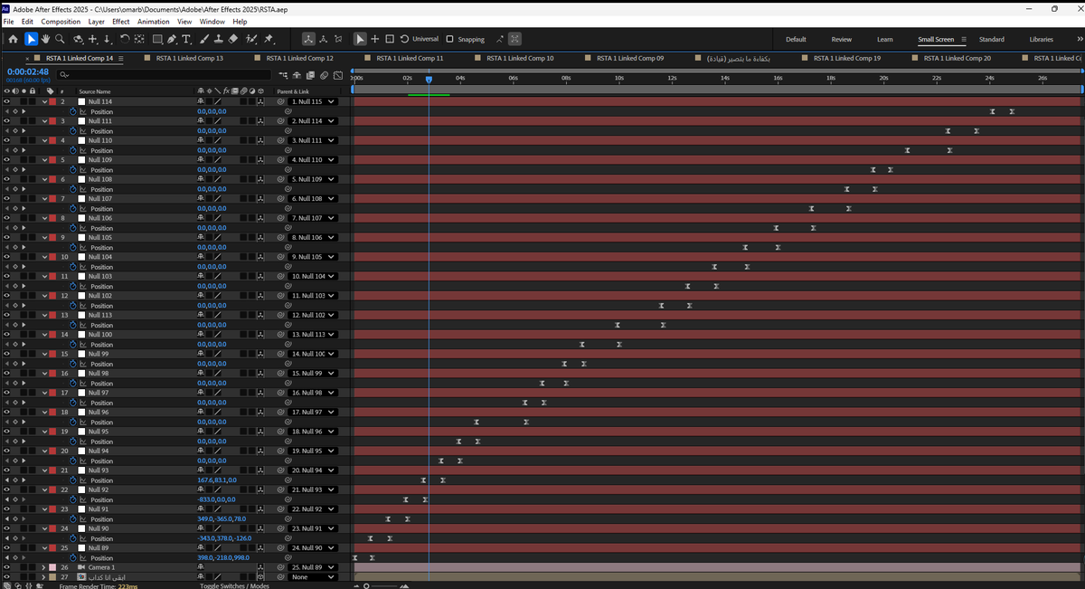Select the Rotation tool
Screen dimensions: 1085x589
tap(125, 39)
